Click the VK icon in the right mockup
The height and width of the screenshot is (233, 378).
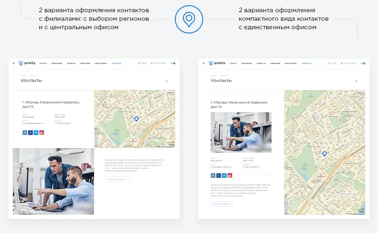[213, 175]
